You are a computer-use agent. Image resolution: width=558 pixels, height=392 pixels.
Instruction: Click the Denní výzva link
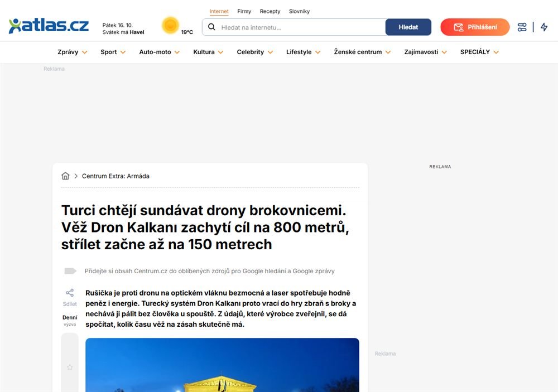tap(70, 320)
